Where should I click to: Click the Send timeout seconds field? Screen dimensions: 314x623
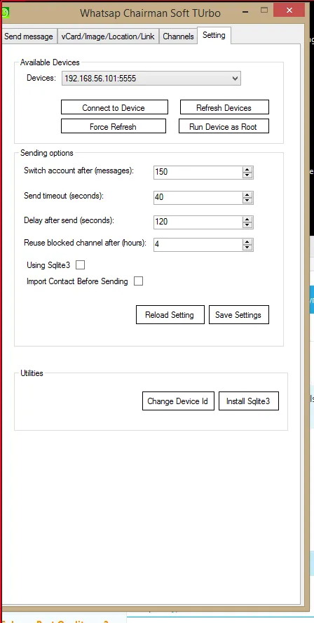[x=198, y=197]
